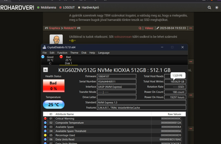Click the Graphics user avatar thumbnail

(56, 39)
